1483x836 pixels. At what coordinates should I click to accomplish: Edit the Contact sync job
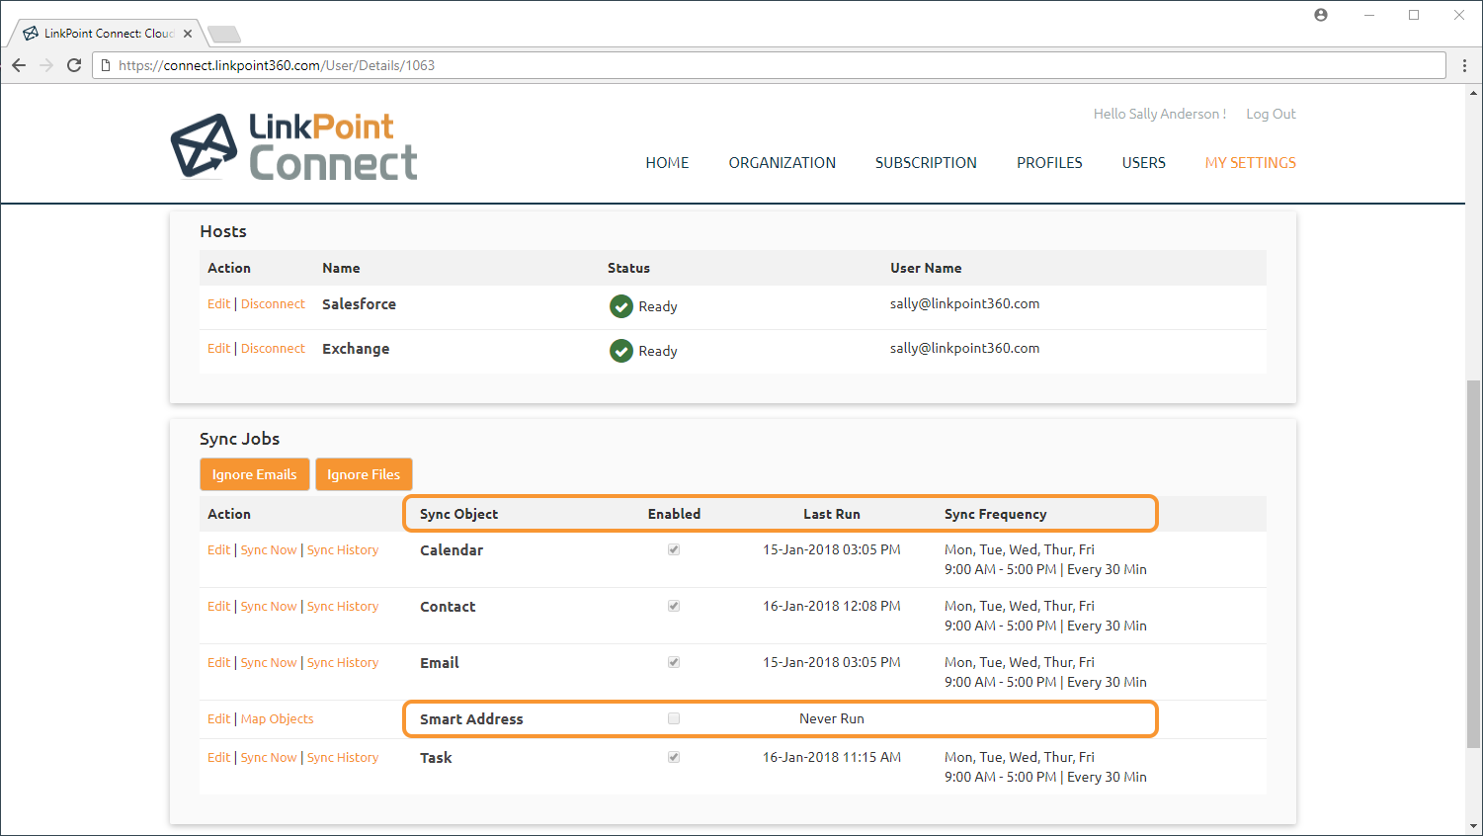tap(218, 607)
